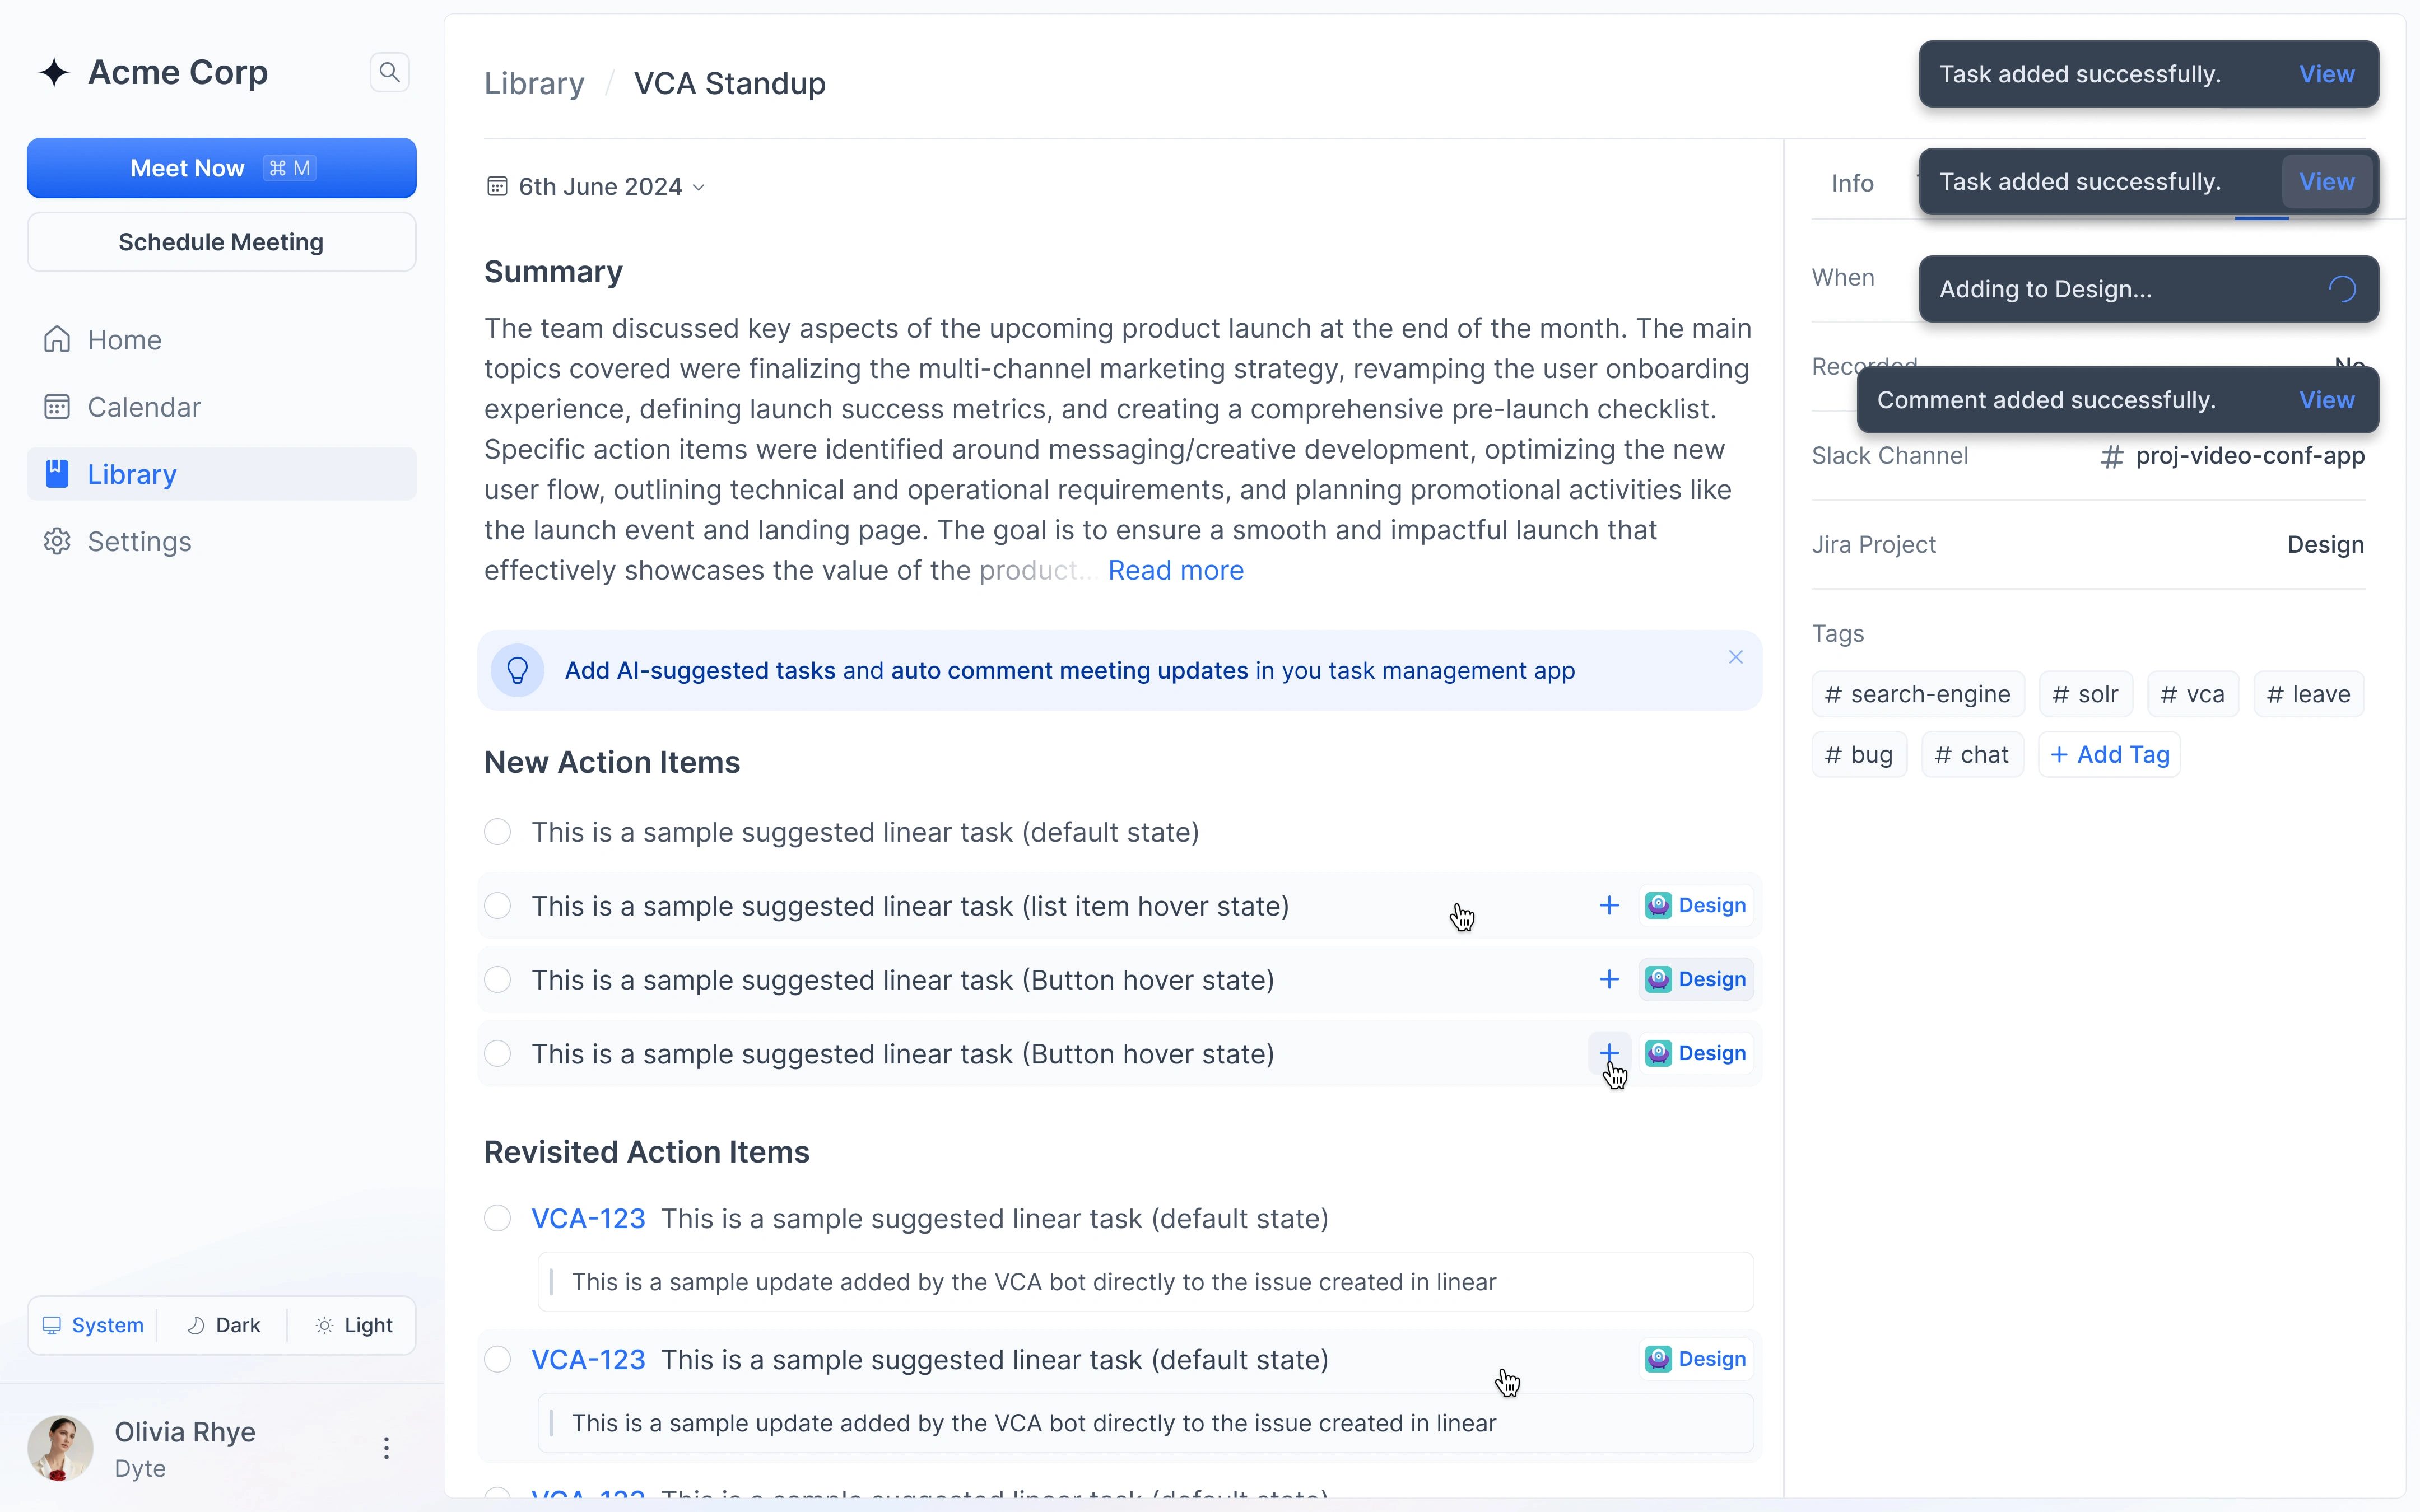Open the Library navigation item
Screen dimensions: 2420x1512
tap(131, 474)
